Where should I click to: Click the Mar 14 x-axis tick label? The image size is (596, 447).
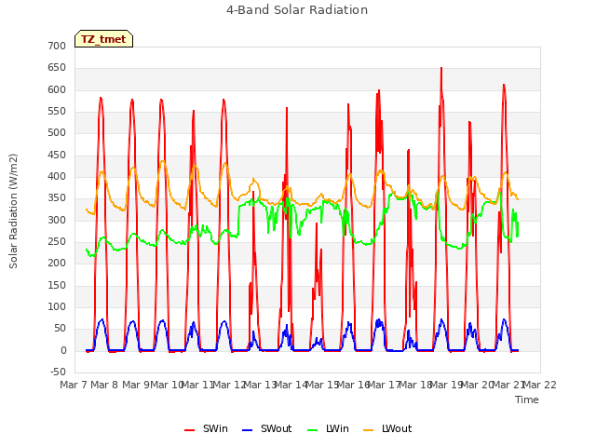point(291,385)
